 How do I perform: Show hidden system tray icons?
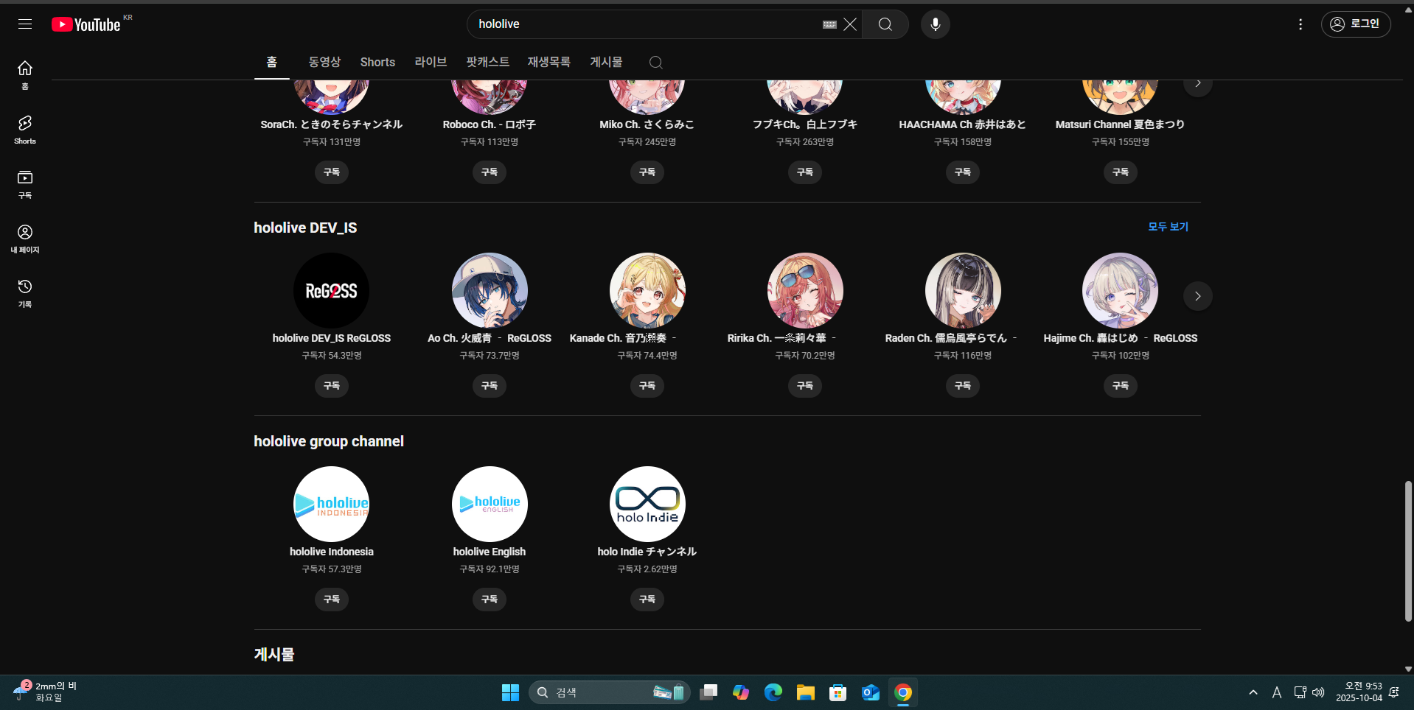tap(1253, 692)
